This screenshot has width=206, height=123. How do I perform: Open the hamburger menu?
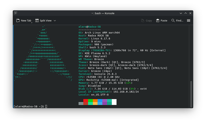coord(188,20)
